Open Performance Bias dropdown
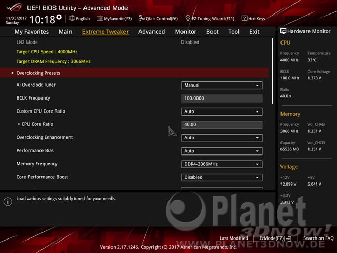The width and height of the screenshot is (337, 253). (222, 151)
